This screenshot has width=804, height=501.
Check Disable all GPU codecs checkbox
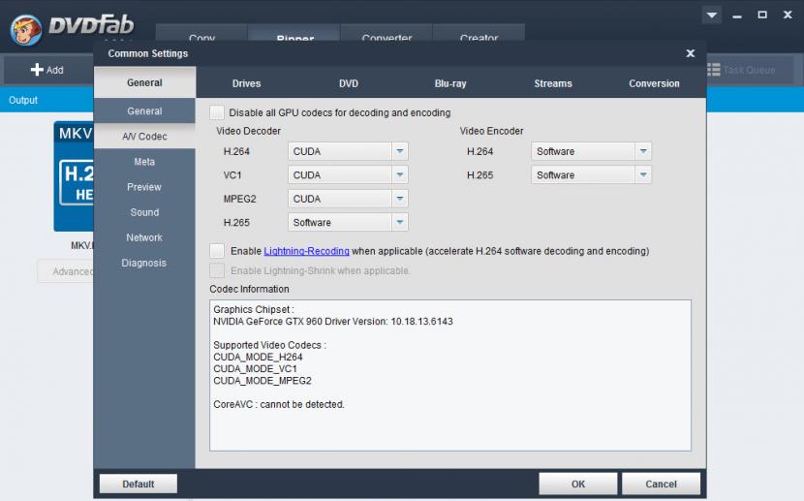(x=217, y=112)
